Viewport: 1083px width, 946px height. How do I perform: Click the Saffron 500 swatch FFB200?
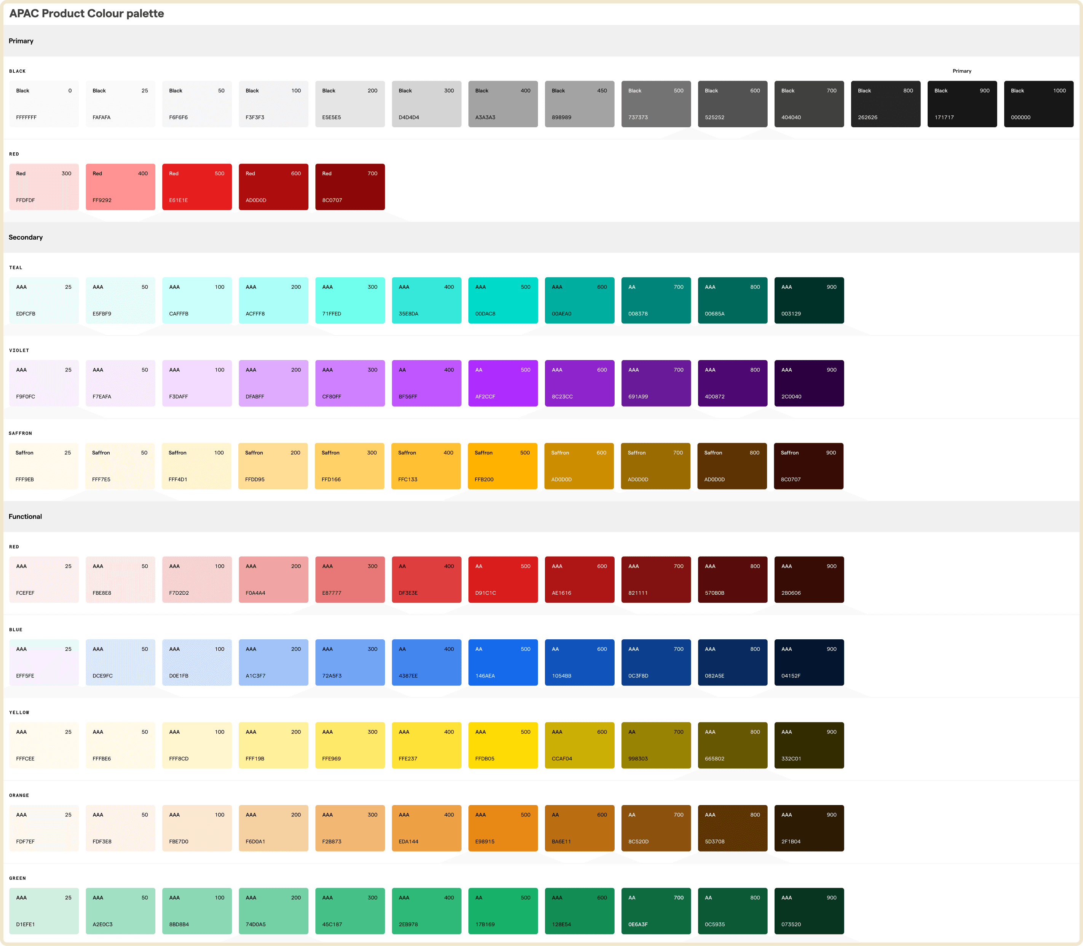[502, 466]
